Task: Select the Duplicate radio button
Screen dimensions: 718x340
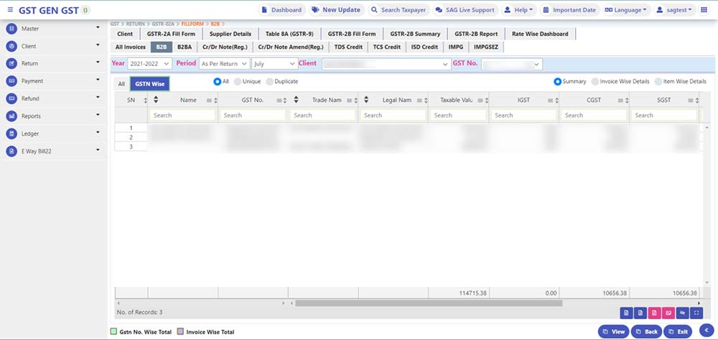Action: [x=271, y=82]
